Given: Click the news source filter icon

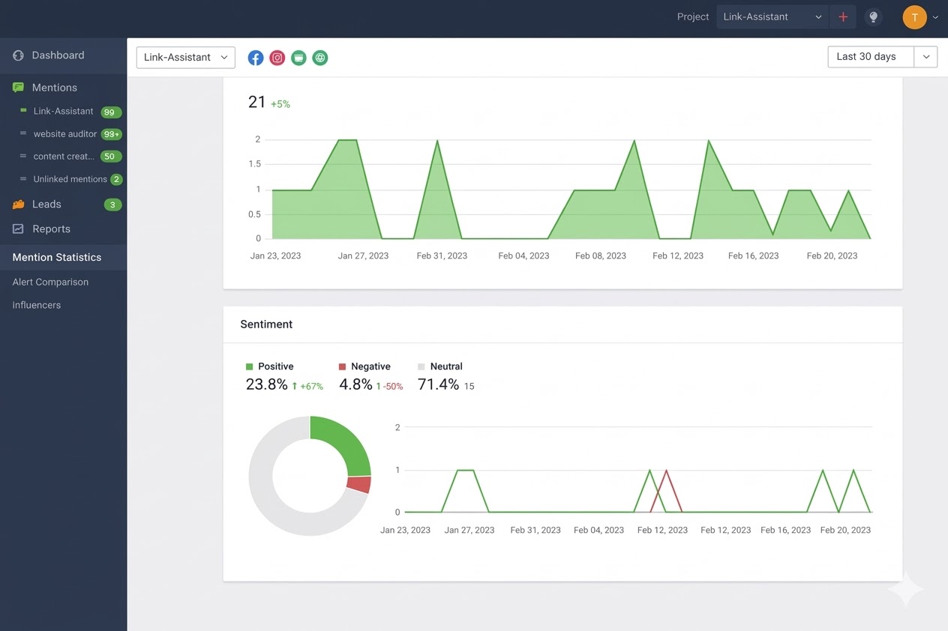Looking at the screenshot, I should click(x=298, y=58).
